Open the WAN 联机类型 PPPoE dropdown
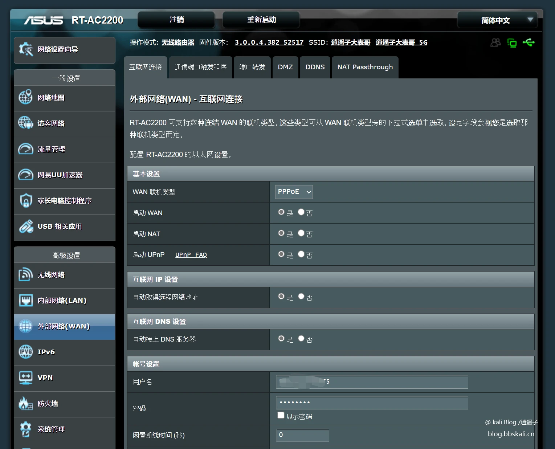 294,192
